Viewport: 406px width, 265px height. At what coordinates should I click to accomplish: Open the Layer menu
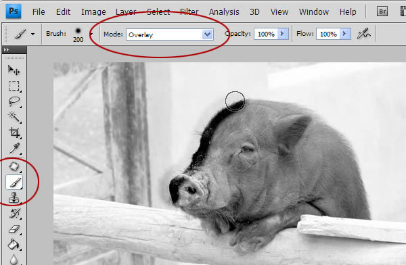click(x=126, y=12)
